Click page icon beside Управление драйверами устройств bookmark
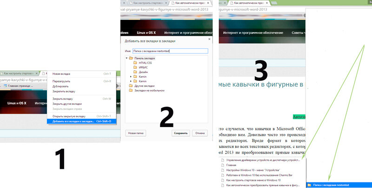The width and height of the screenshot is (372, 188). (x=223, y=160)
